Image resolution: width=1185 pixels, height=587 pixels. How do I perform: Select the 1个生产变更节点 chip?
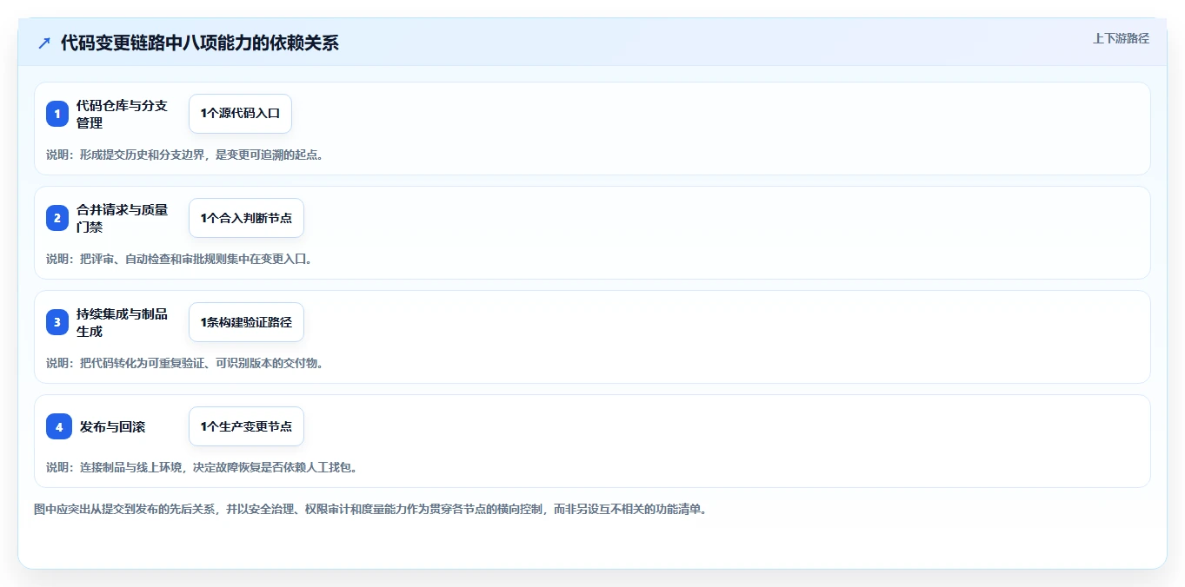(246, 425)
